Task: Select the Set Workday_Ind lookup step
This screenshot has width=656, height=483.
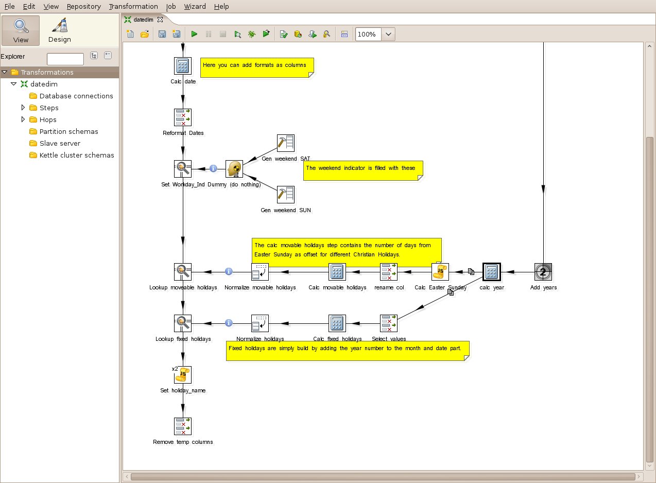Action: pos(183,168)
